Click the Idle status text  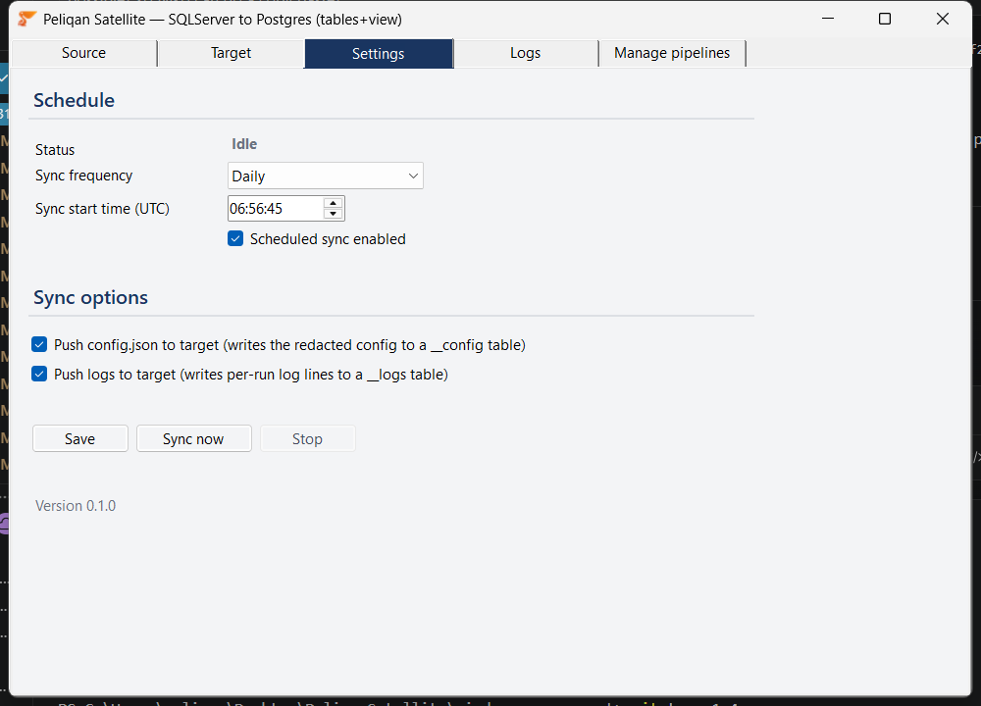point(244,144)
